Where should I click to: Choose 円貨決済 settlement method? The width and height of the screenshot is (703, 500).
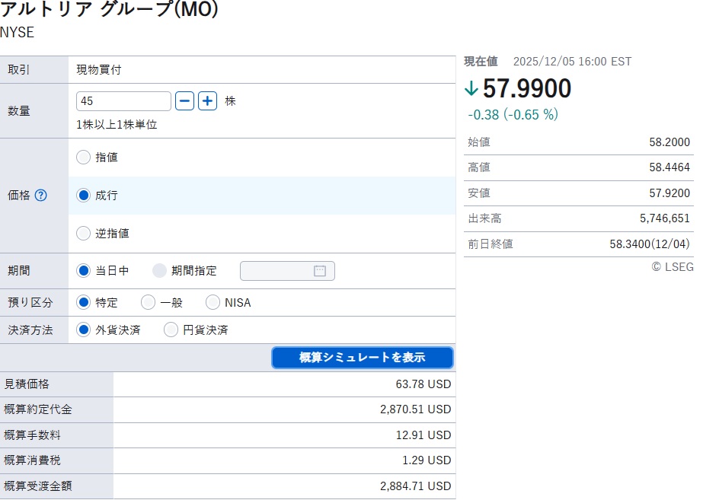tap(171, 330)
